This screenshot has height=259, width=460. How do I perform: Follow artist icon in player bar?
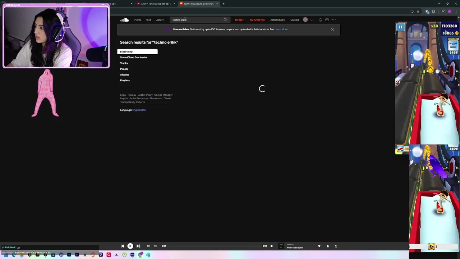click(x=328, y=246)
